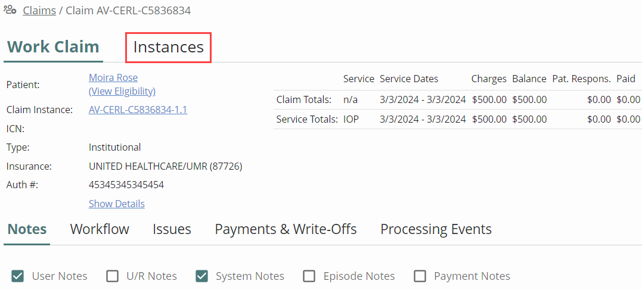Open the Claims breadcrumb link
The width and height of the screenshot is (642, 290).
[39, 11]
